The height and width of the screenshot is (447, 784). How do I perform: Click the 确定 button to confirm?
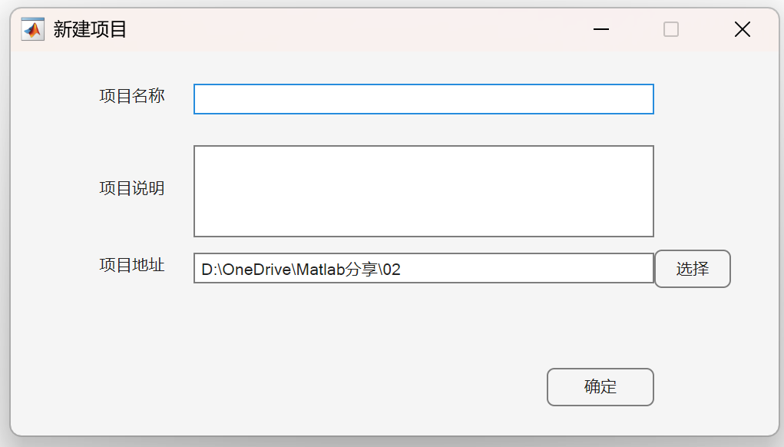(600, 387)
